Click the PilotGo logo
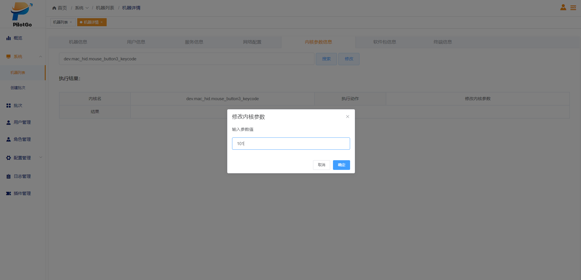Image resolution: width=581 pixels, height=280 pixels. point(22,14)
